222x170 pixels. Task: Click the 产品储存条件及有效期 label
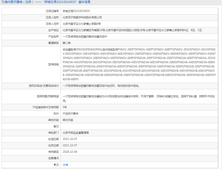[46, 107]
